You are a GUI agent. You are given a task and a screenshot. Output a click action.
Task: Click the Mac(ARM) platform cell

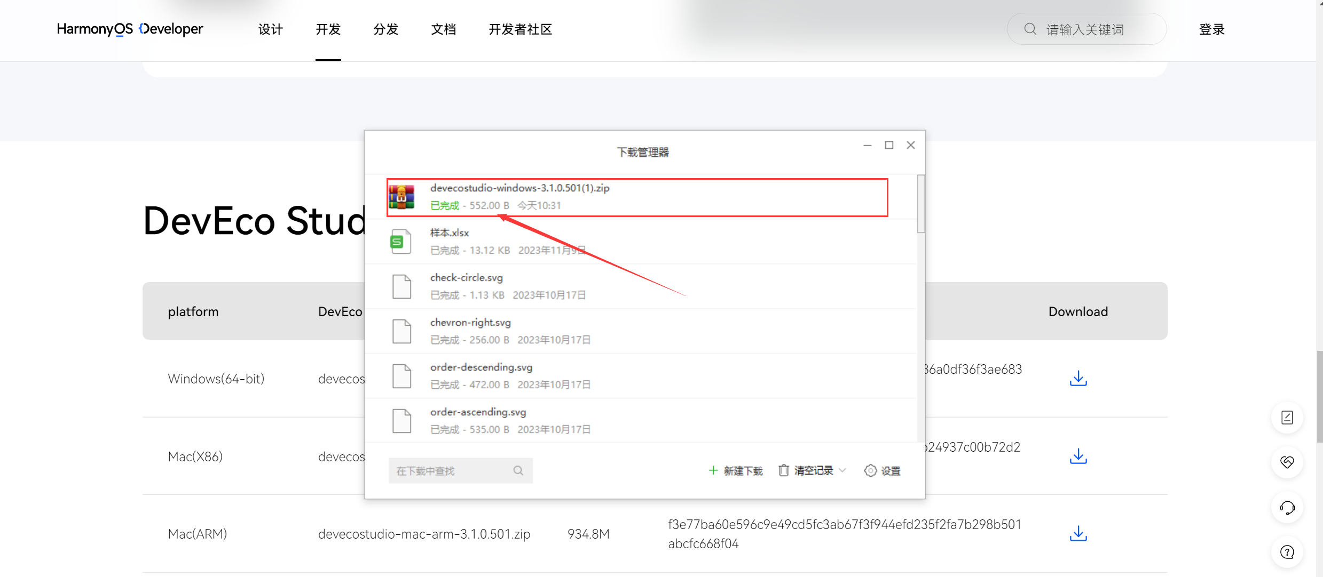click(197, 534)
